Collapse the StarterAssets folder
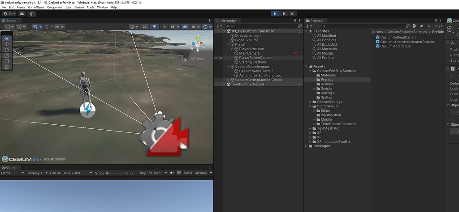 pyautogui.click(x=310, y=106)
